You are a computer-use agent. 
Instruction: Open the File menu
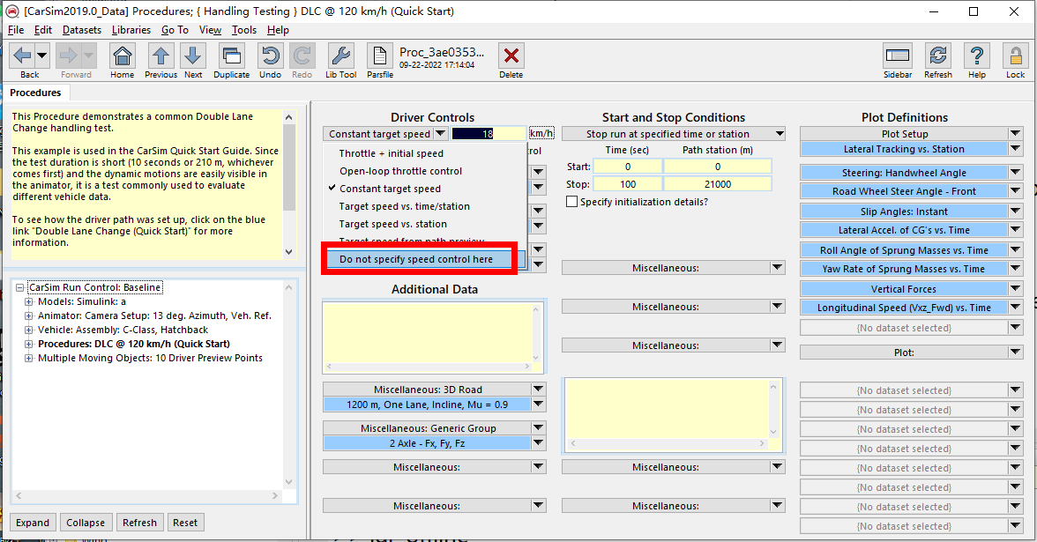pyautogui.click(x=16, y=30)
